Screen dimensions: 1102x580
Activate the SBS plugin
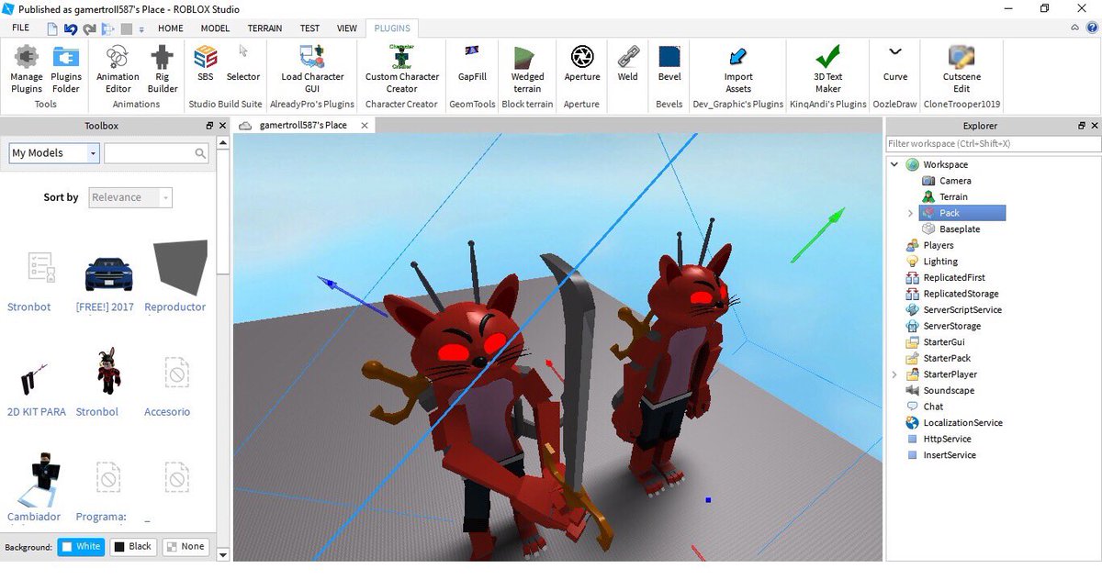click(206, 64)
